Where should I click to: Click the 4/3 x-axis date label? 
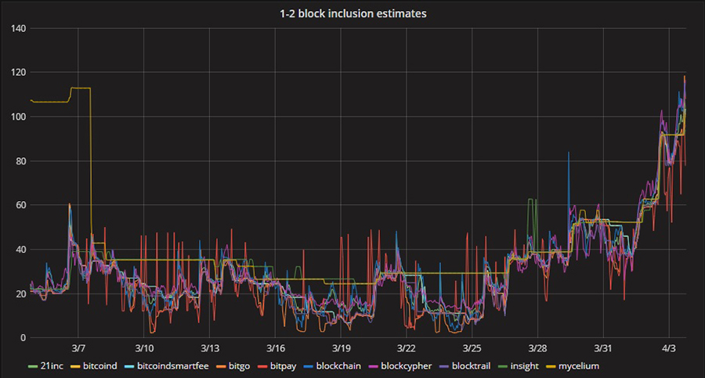[669, 348]
